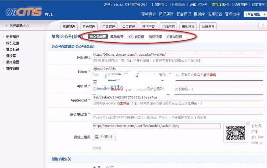Select the 消息管理 sub-tab
267x168 pixels.
click(155, 37)
